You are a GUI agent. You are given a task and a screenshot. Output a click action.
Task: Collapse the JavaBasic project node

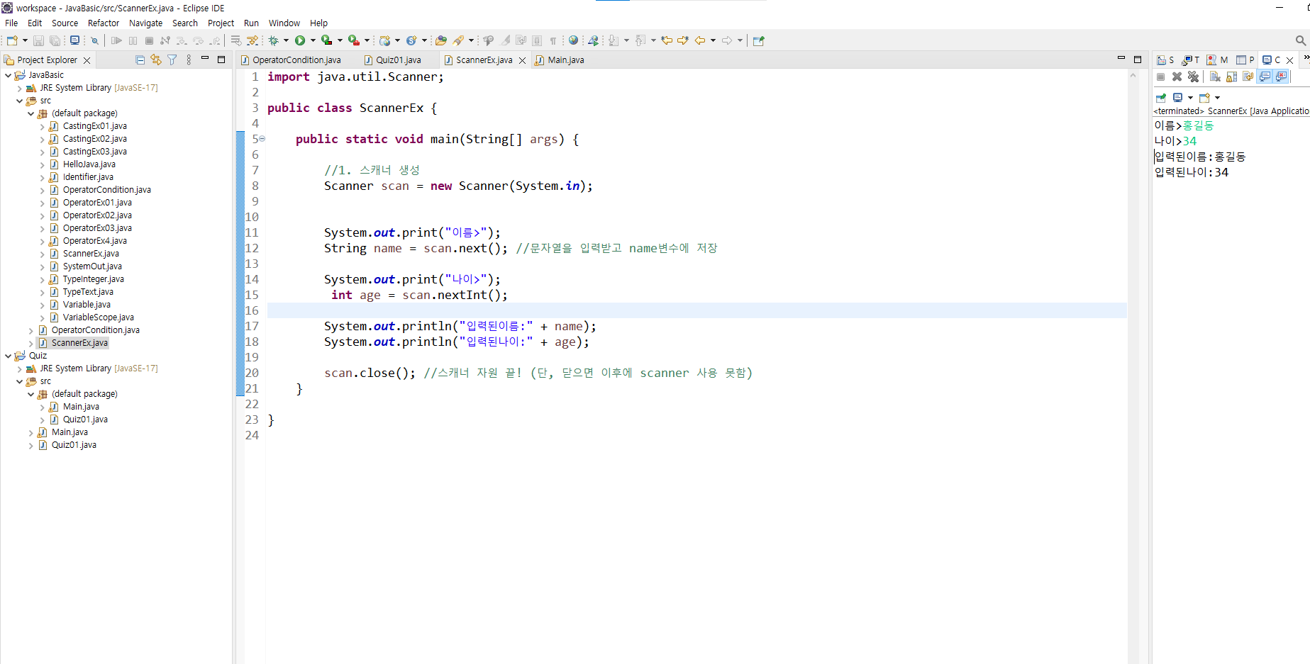[8, 75]
